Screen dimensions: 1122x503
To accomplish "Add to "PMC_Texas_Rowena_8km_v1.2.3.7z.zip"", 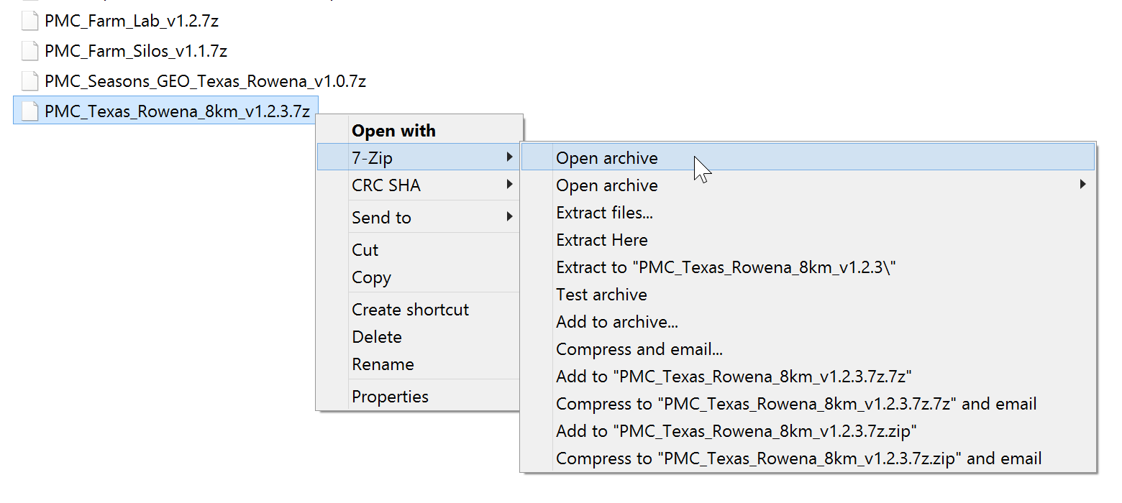I will (x=808, y=431).
